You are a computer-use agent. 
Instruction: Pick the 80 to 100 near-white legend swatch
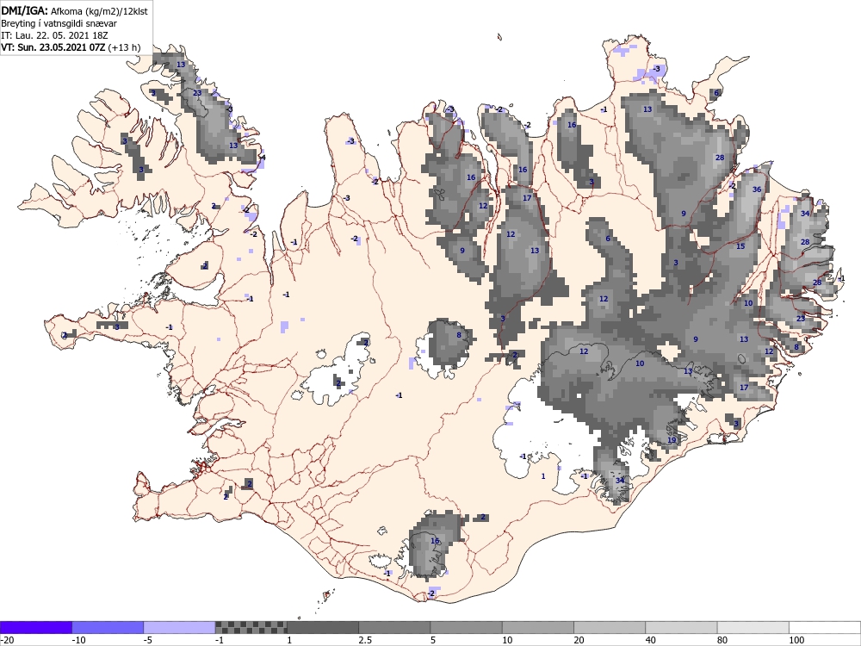point(753,627)
